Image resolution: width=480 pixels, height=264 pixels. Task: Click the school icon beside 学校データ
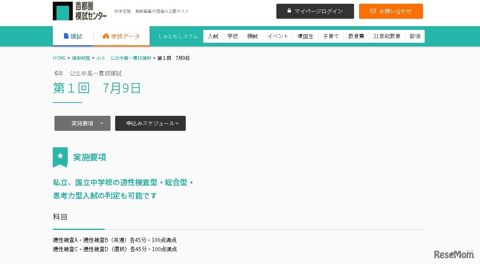[x=106, y=36]
